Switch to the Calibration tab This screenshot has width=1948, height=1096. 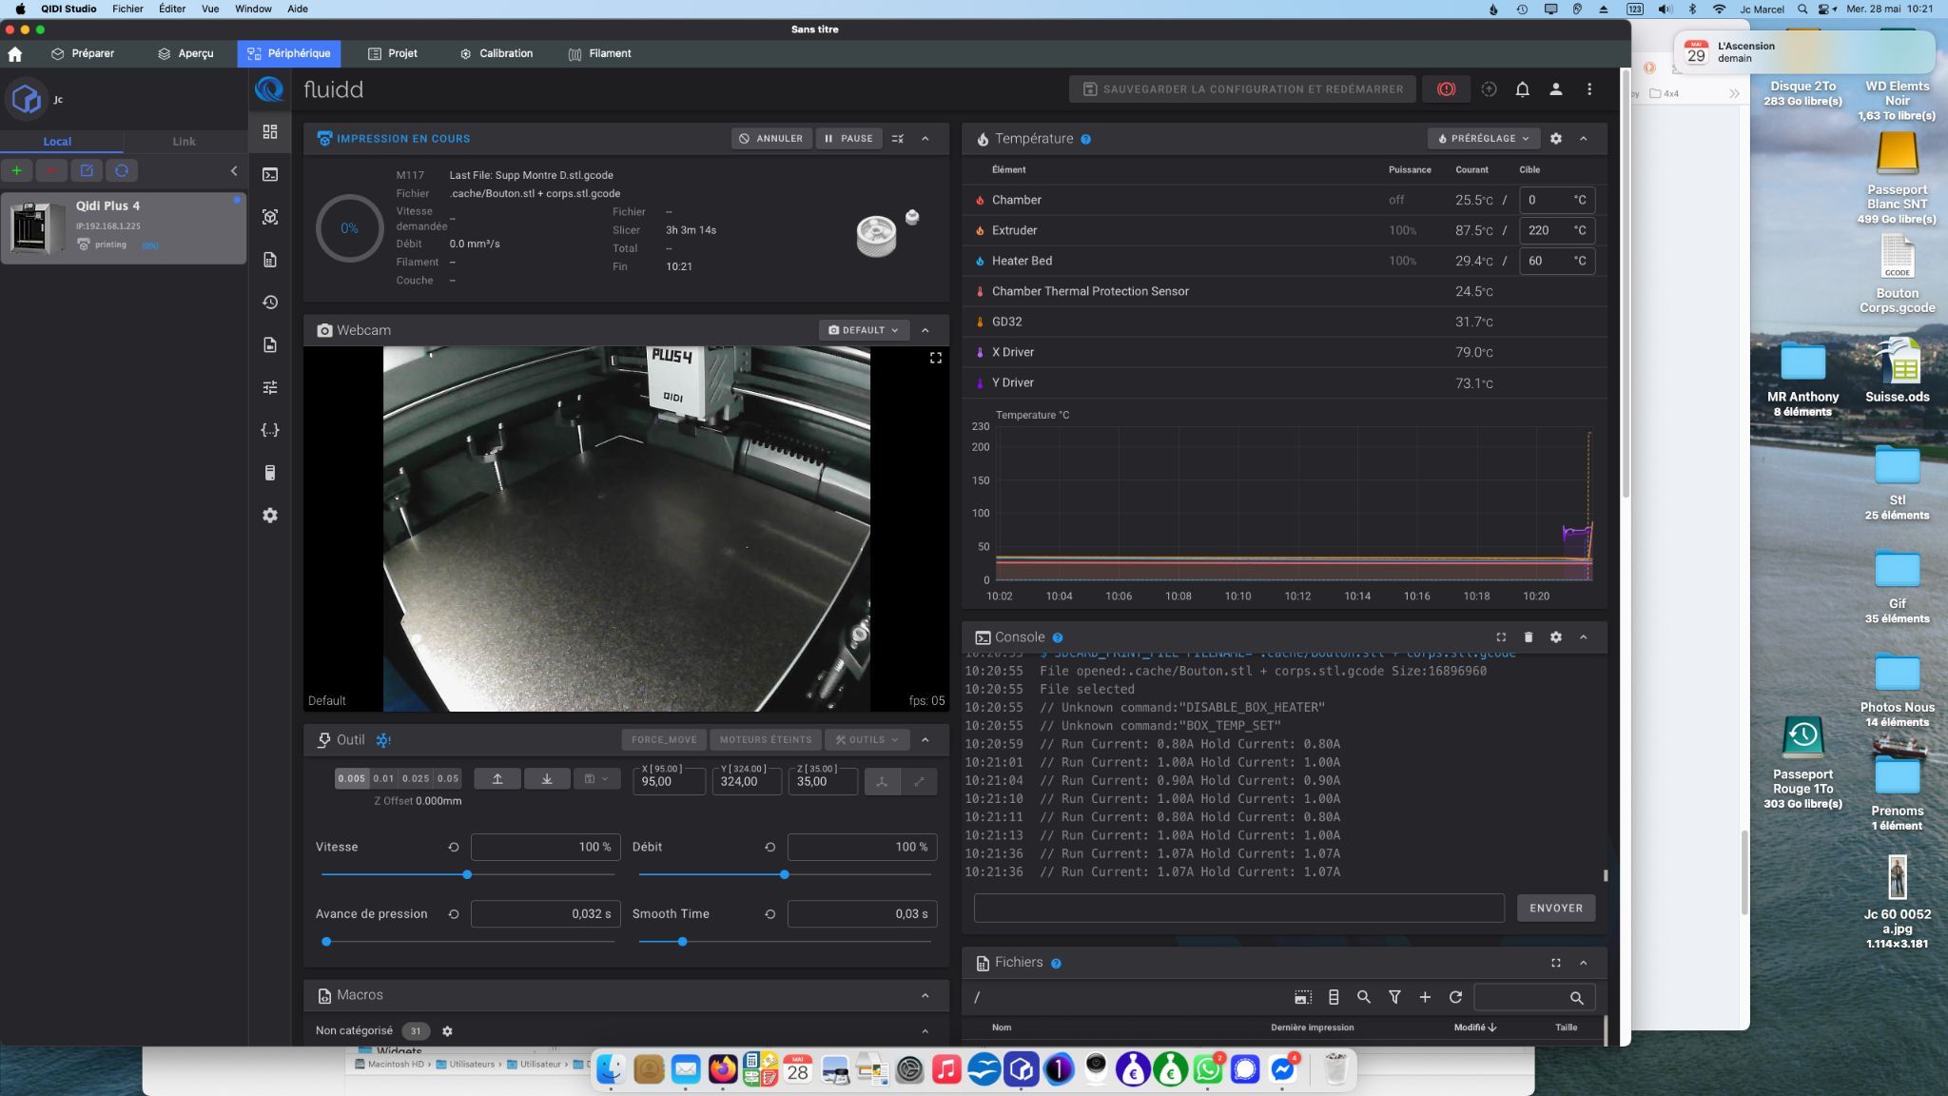pyautogui.click(x=496, y=53)
